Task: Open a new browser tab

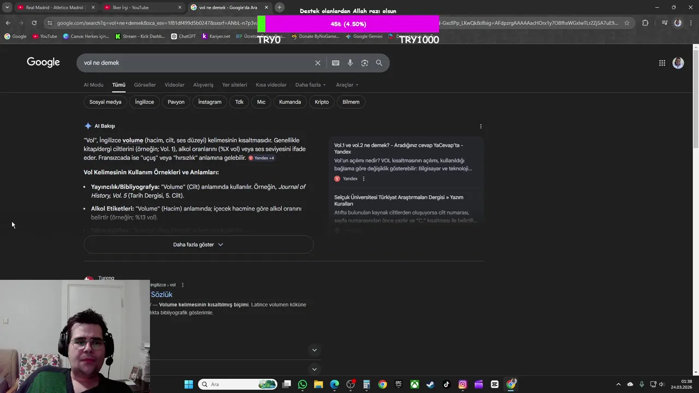Action: click(279, 7)
